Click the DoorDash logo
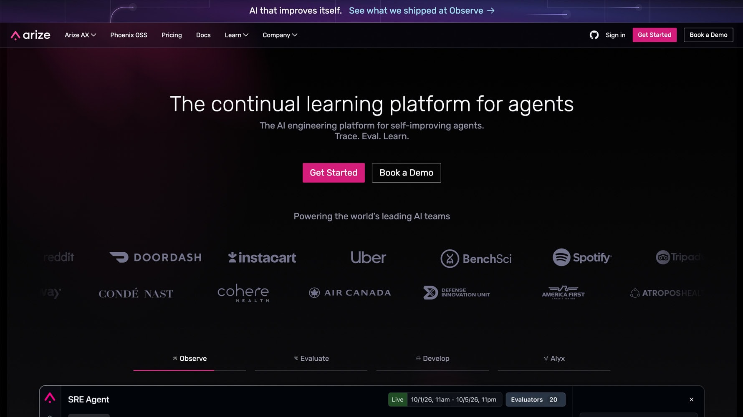The height and width of the screenshot is (417, 743). tap(155, 257)
